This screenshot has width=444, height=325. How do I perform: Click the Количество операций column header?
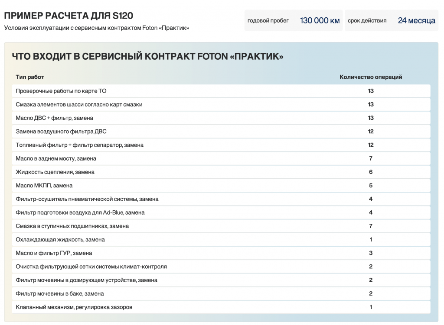[x=371, y=77]
